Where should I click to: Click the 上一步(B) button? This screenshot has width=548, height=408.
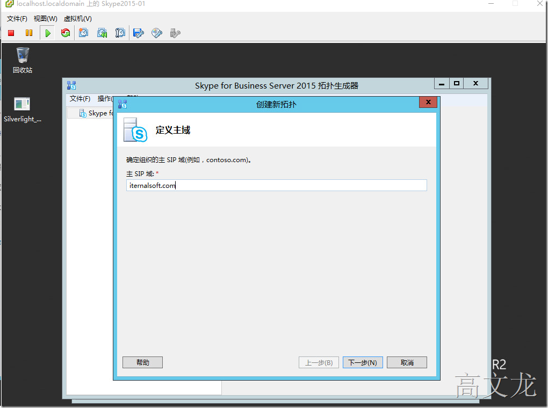(x=319, y=362)
